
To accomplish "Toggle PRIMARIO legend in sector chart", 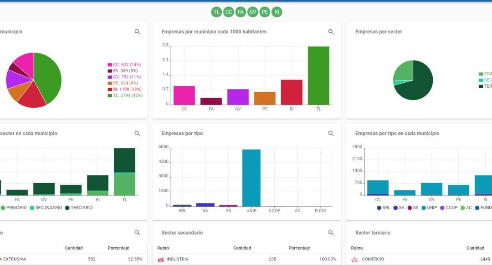I will 14,208.
